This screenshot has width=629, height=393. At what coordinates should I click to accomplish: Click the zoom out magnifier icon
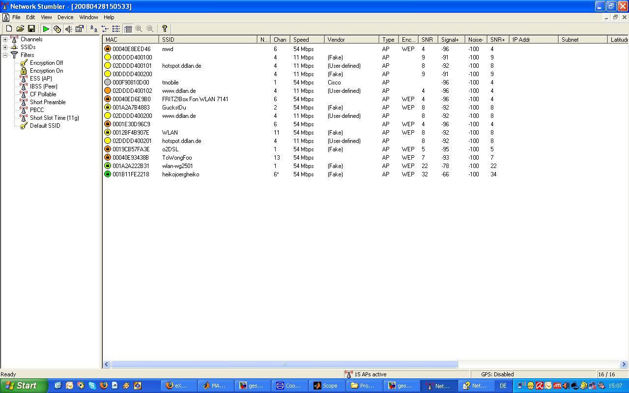150,29
